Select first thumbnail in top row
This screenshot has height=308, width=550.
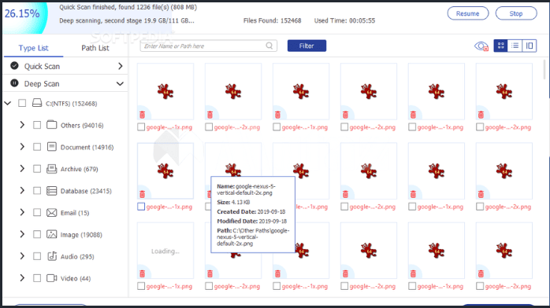coord(165,92)
